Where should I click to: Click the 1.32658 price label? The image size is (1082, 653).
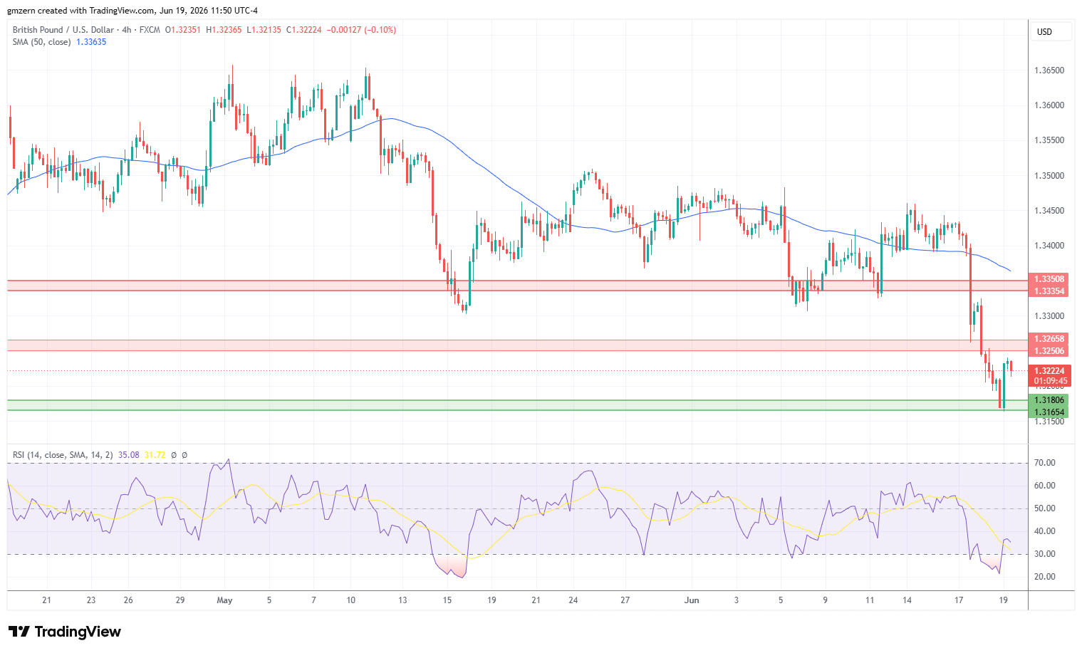pyautogui.click(x=1049, y=339)
